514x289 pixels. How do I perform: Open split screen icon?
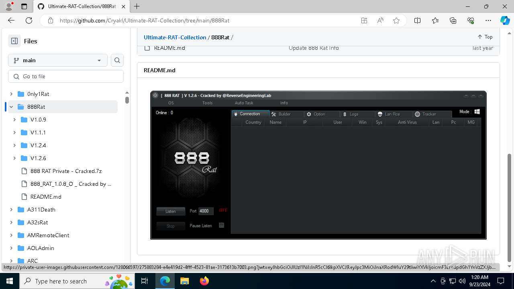point(417,20)
